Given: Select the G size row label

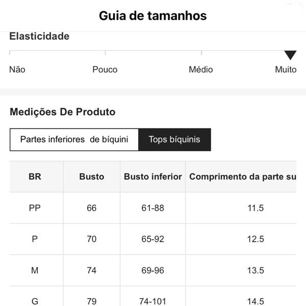Looking at the screenshot, I should (x=35, y=301).
